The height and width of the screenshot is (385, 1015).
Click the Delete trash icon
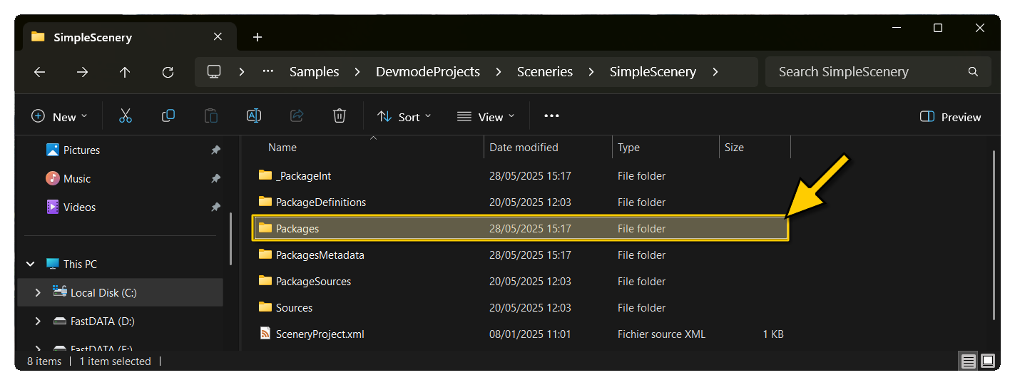point(340,116)
